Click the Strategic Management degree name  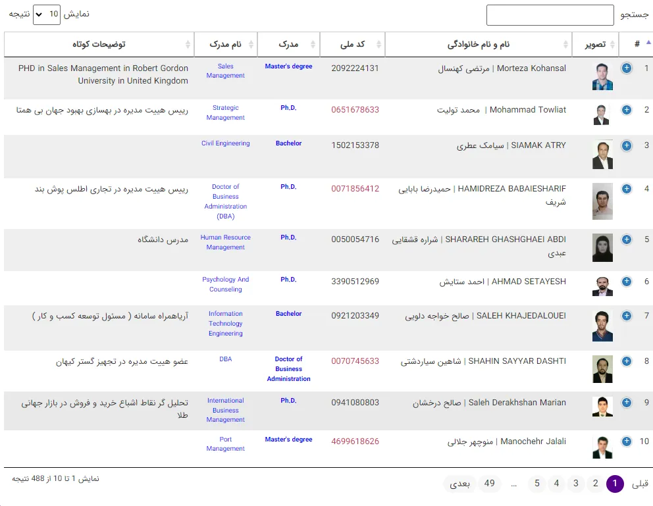coord(226,113)
